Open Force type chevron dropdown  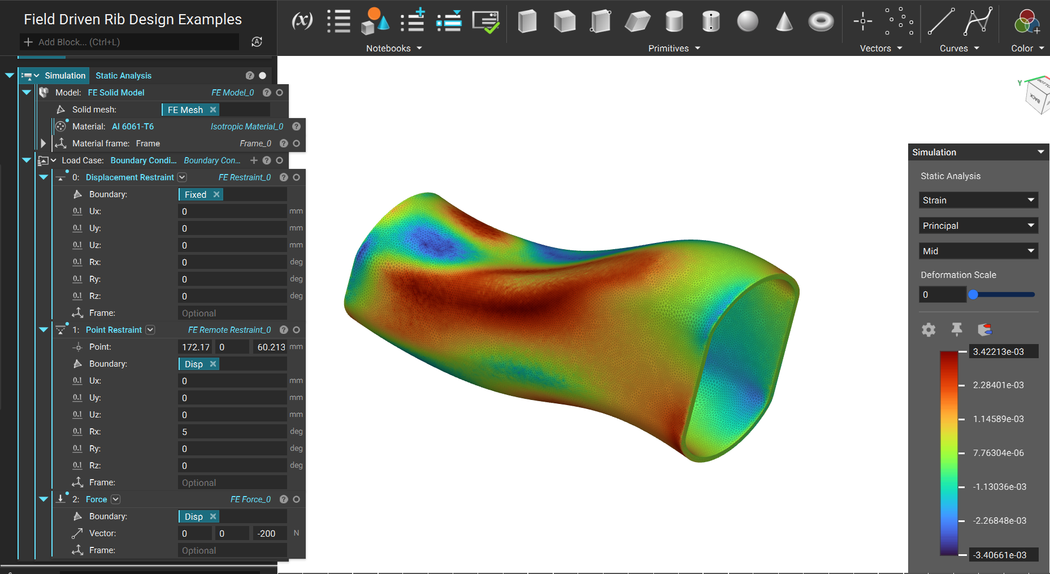coord(115,499)
